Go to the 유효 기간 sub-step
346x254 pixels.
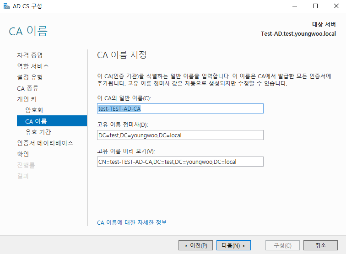coord(38,132)
